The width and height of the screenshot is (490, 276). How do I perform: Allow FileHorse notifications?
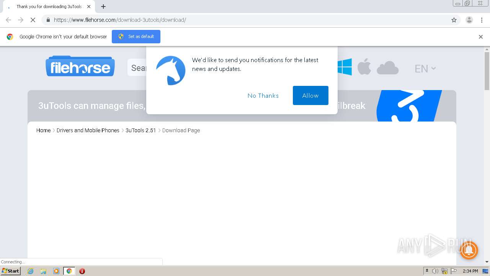point(310,95)
